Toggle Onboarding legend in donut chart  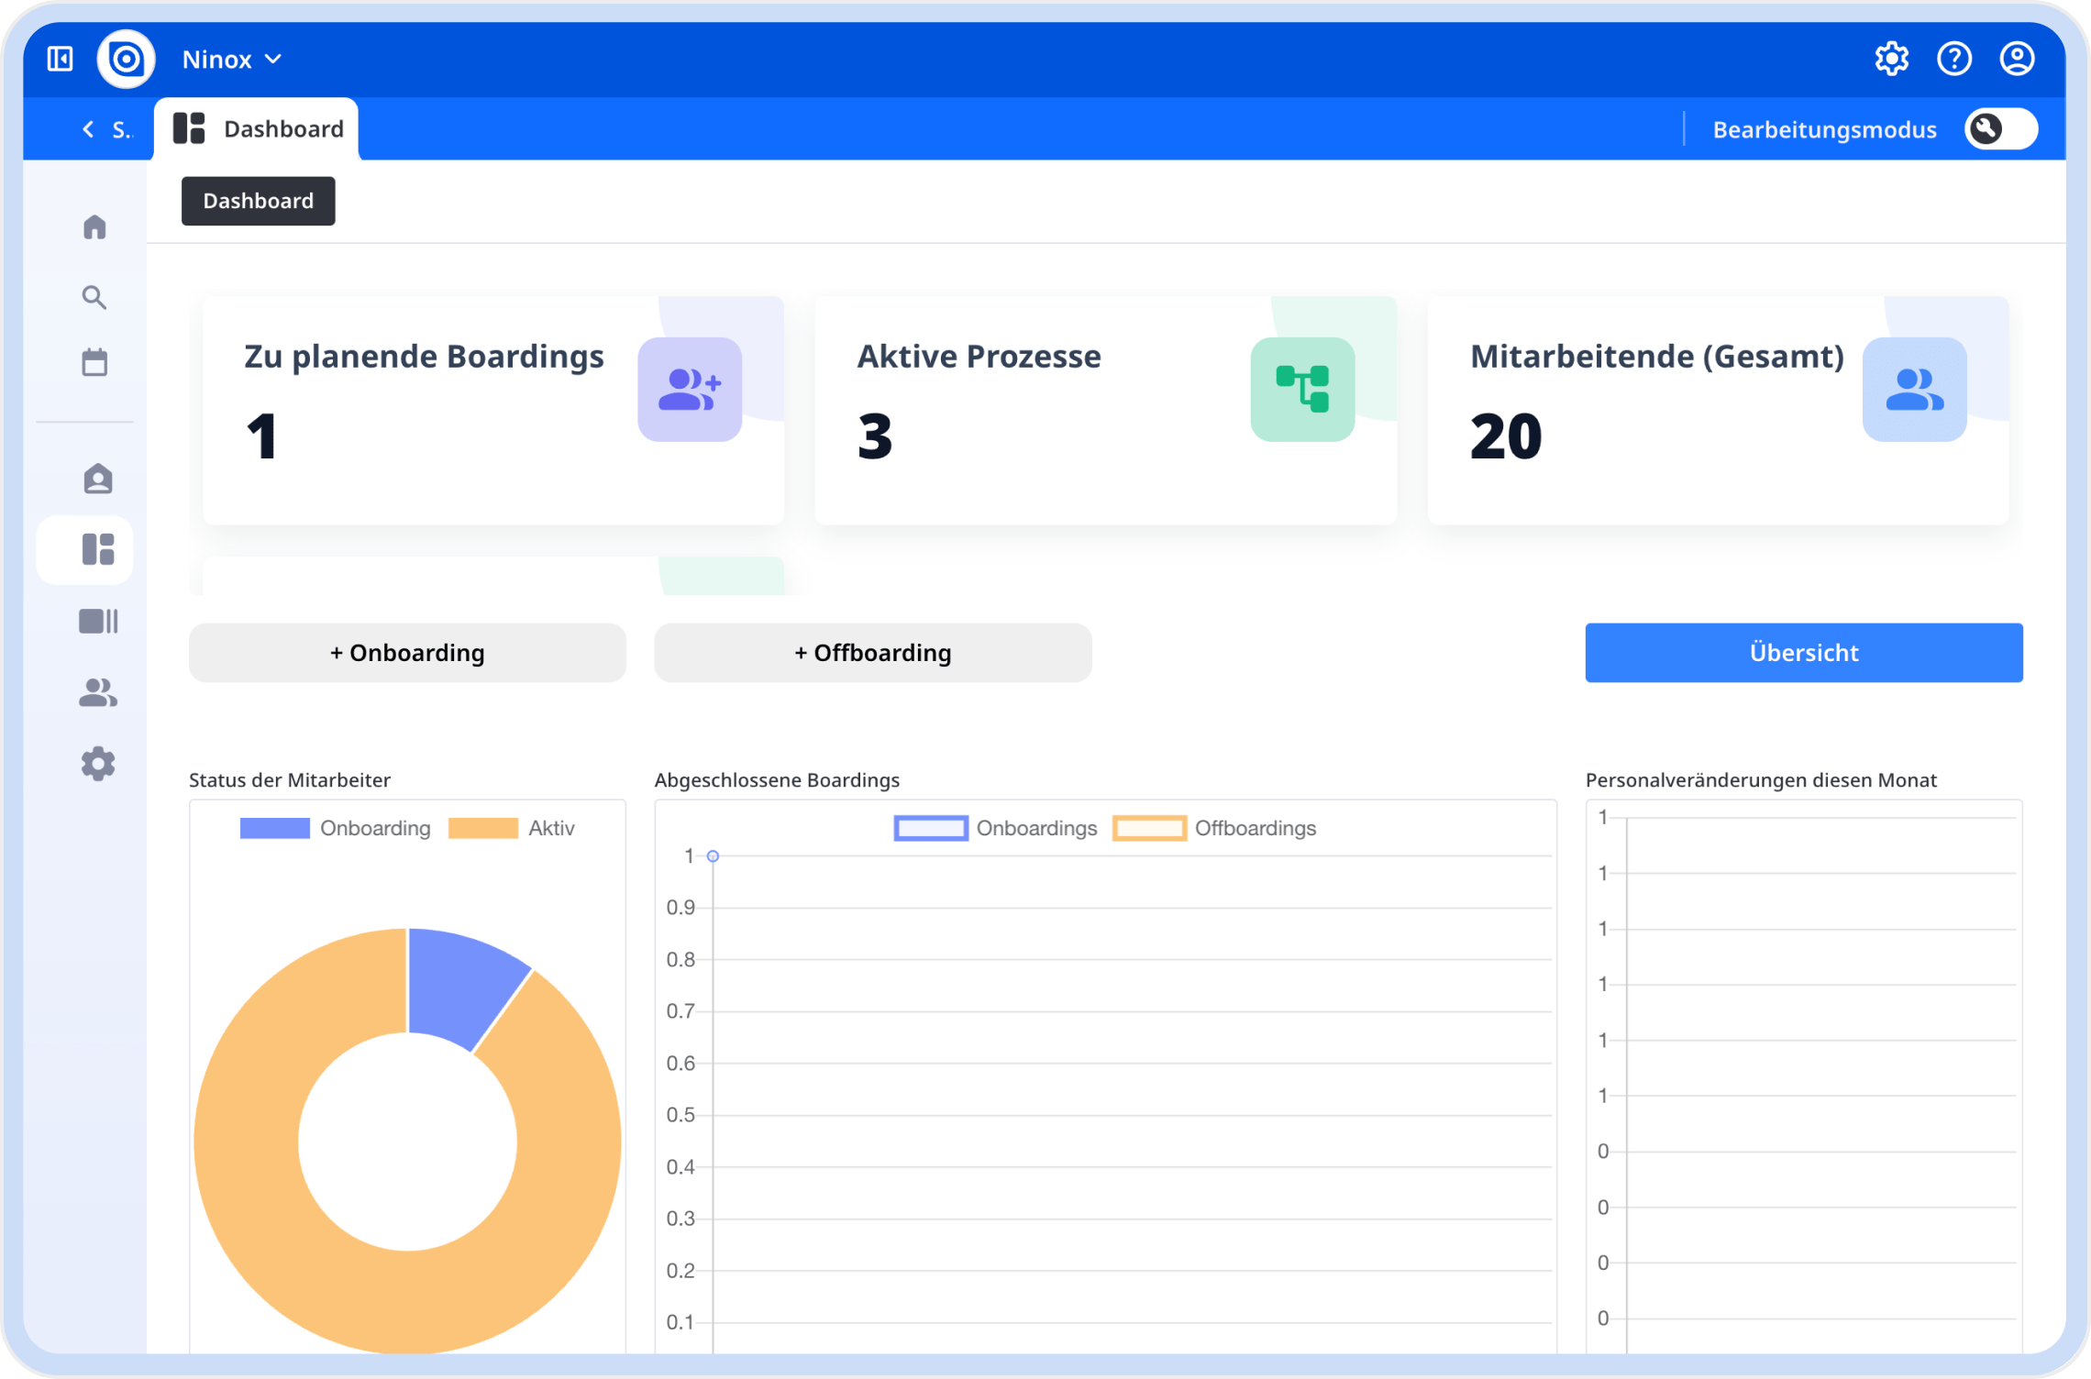pos(374,828)
